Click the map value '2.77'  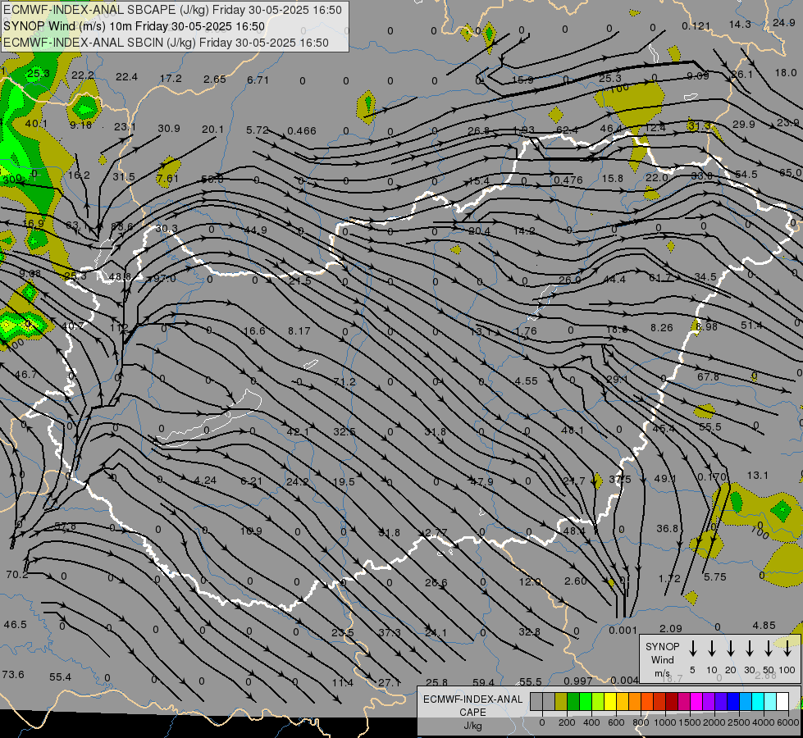click(436, 533)
